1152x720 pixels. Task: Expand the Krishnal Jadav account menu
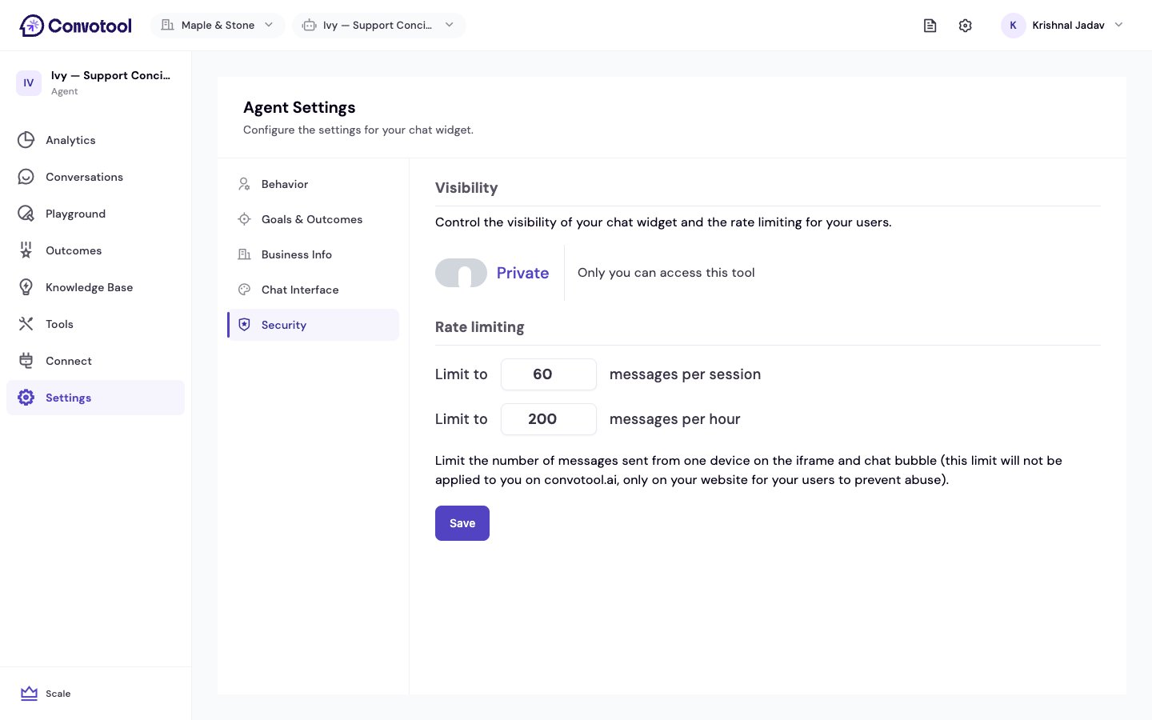tap(1062, 26)
